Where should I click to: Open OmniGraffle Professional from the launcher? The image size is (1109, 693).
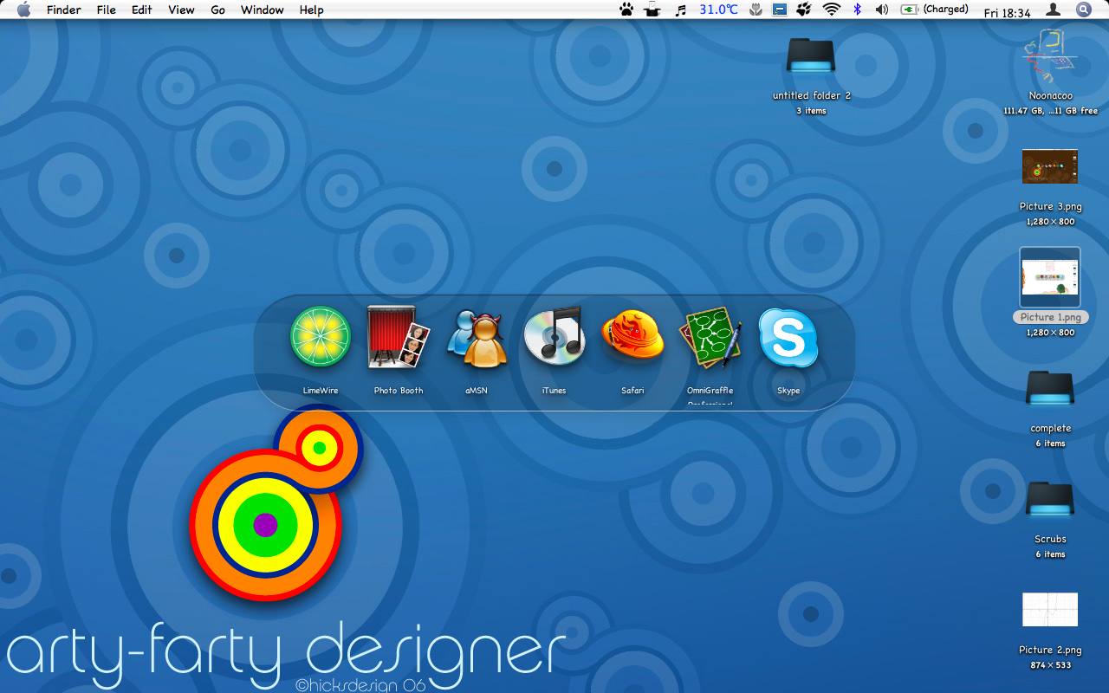pyautogui.click(x=710, y=337)
